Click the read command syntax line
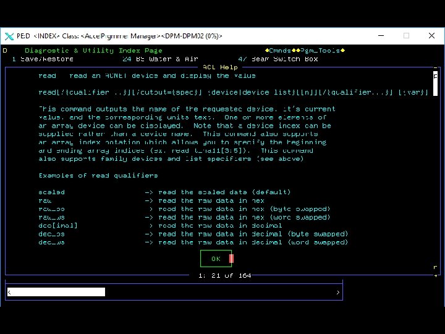Image resolution: width=445 pixels, height=334 pixels. tap(233, 92)
